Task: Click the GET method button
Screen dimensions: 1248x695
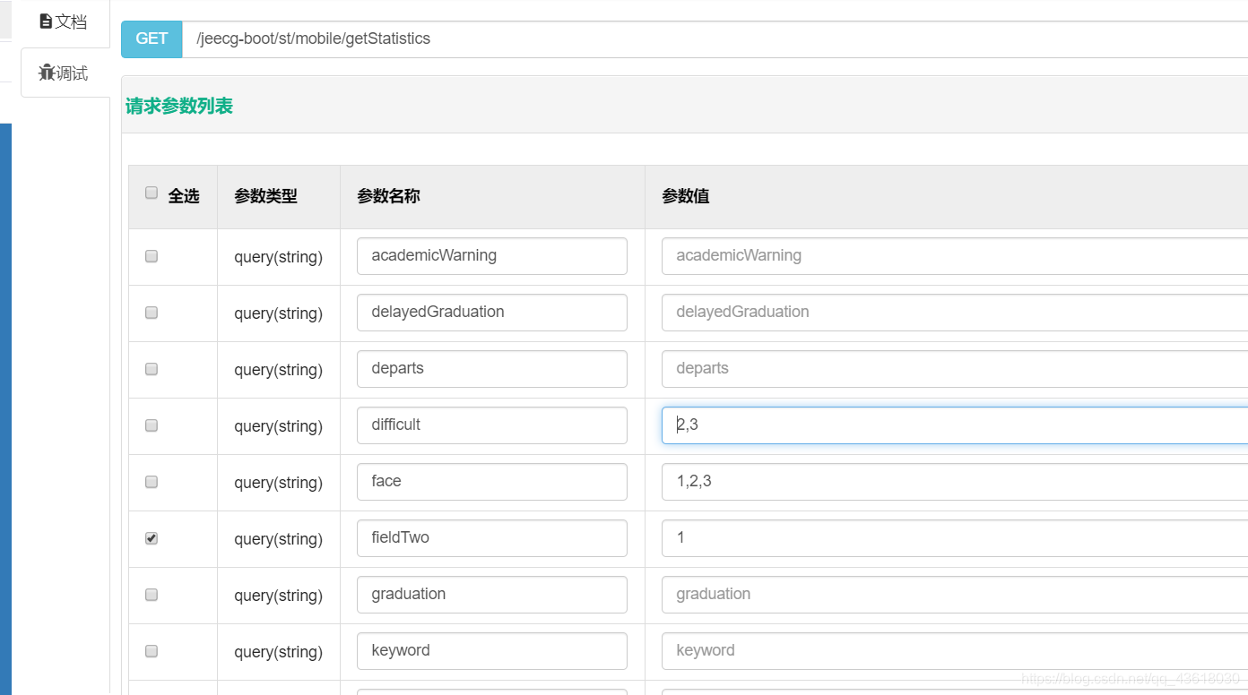Action: pos(152,39)
